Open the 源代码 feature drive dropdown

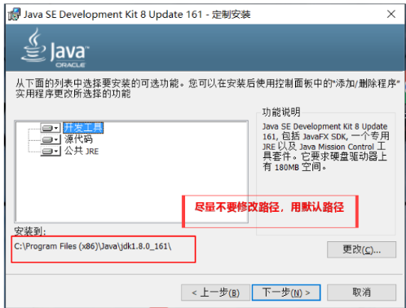pyautogui.click(x=51, y=139)
